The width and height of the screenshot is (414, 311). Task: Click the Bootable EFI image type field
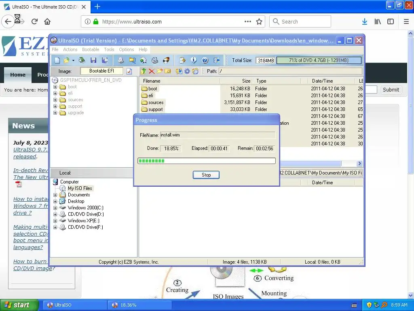(x=101, y=71)
